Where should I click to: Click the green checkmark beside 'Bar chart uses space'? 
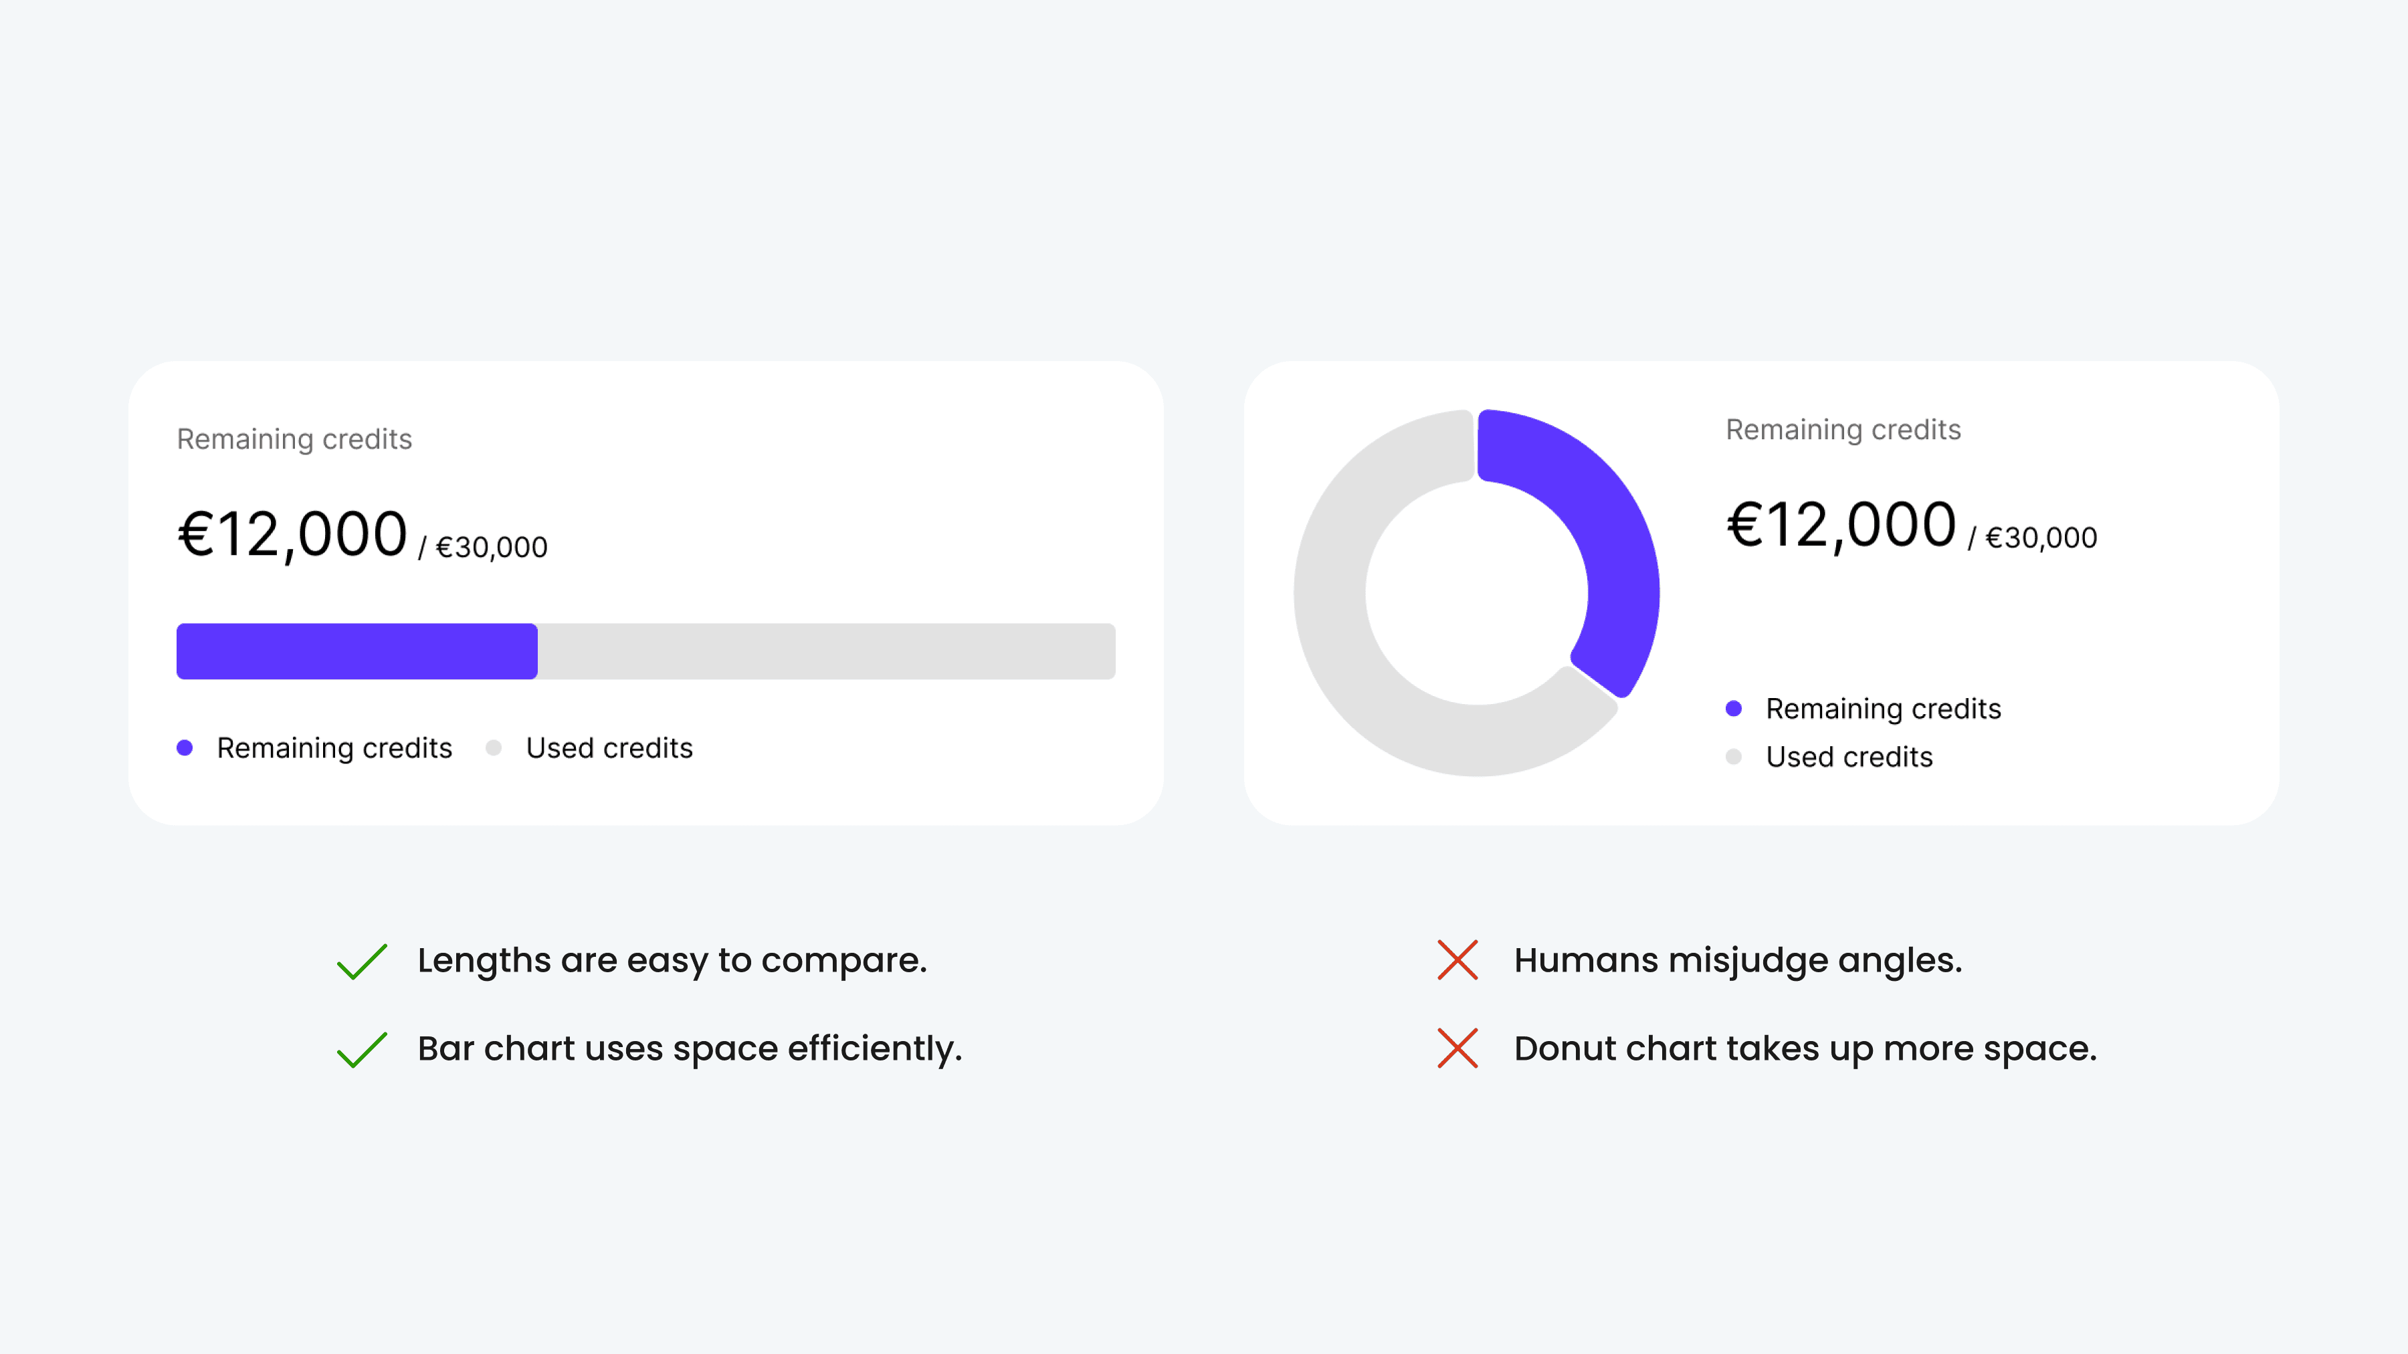(362, 1049)
